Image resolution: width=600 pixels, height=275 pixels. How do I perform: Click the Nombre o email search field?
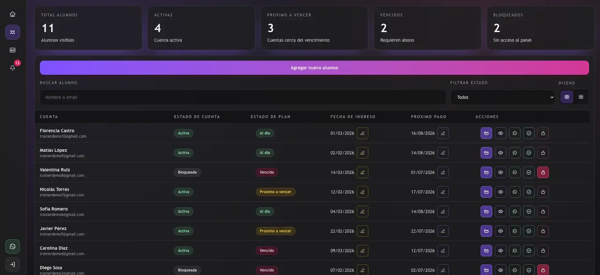pos(243,97)
